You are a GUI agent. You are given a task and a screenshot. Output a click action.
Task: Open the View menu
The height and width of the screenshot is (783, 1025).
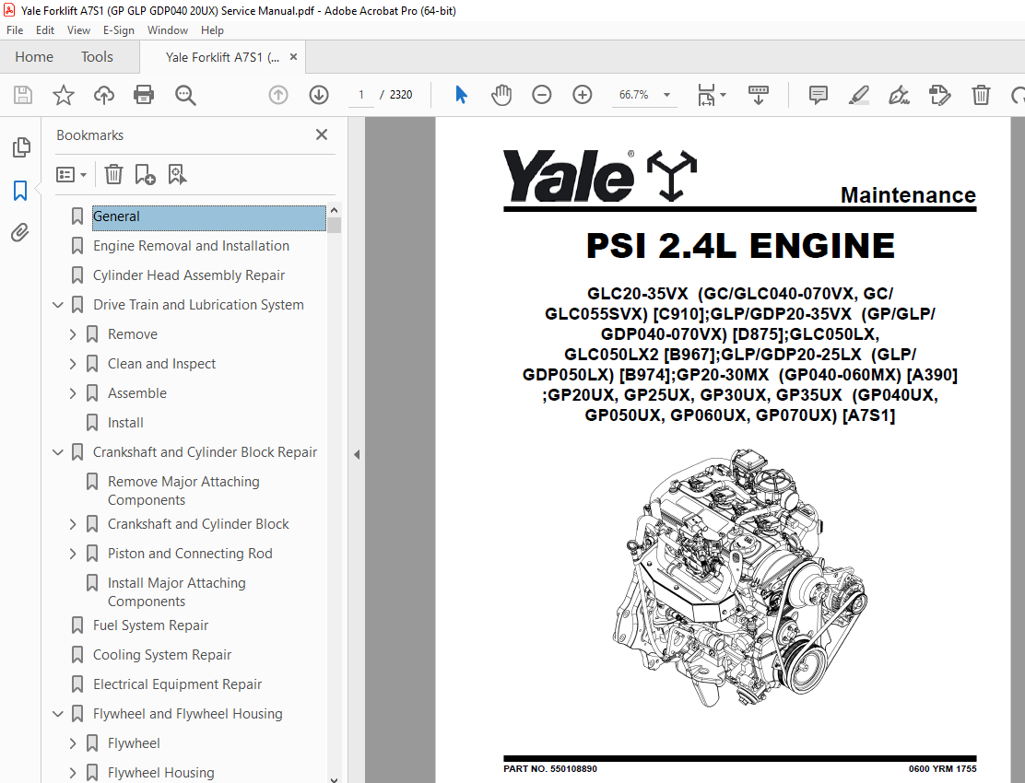(78, 30)
